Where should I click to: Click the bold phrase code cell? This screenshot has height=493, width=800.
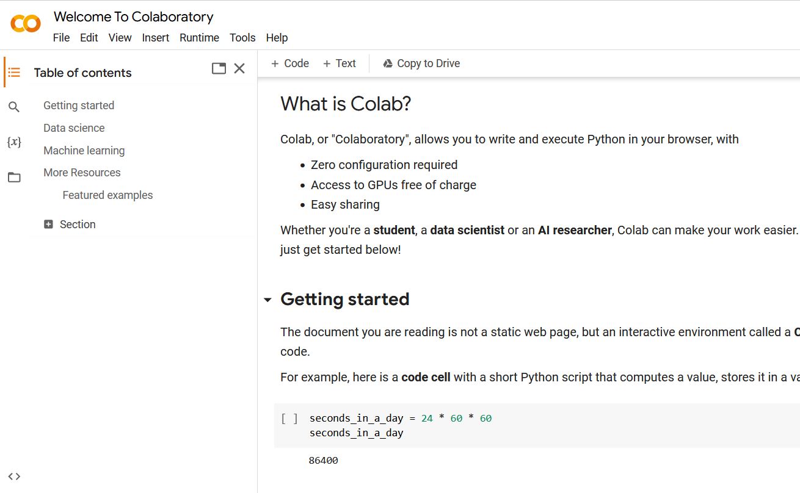[426, 378]
